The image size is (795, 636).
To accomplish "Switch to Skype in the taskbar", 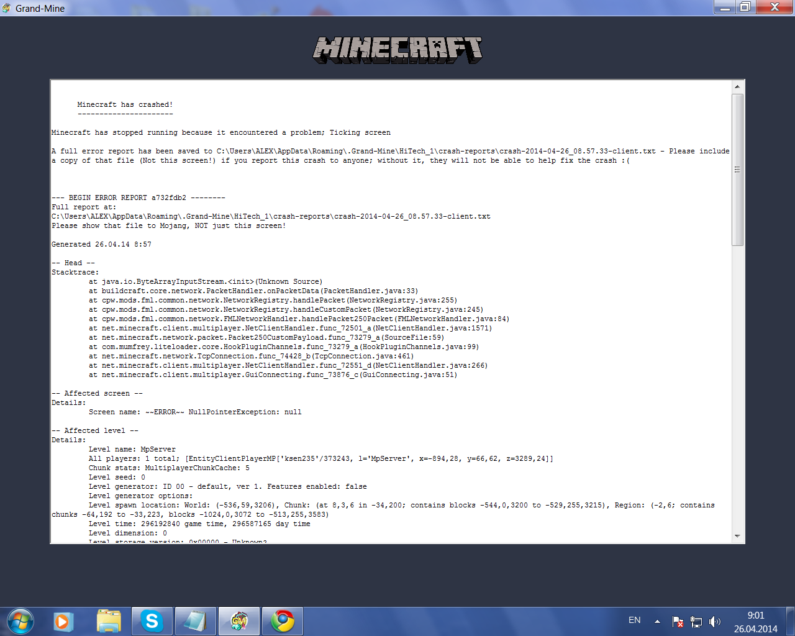I will [x=152, y=621].
